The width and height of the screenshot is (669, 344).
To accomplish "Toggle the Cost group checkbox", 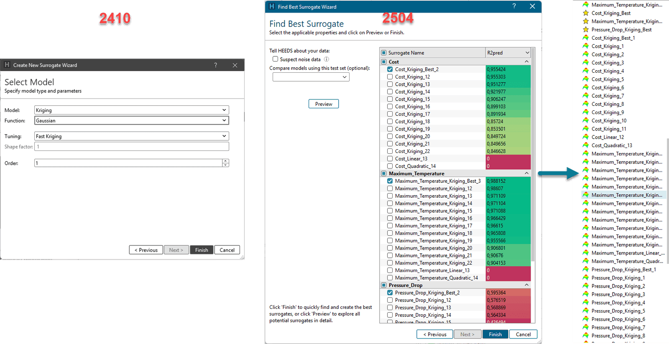I will (383, 62).
